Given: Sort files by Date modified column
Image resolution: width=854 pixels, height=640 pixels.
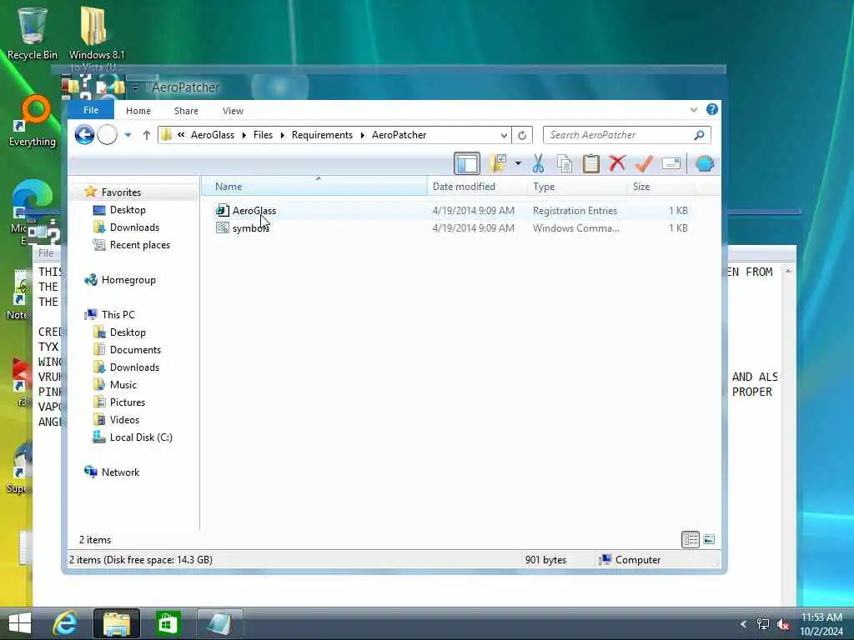Looking at the screenshot, I should [478, 187].
